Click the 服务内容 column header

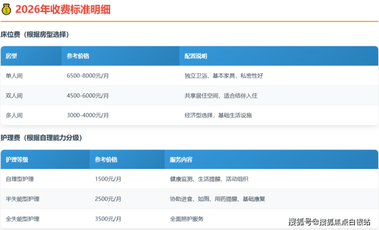coord(181,159)
